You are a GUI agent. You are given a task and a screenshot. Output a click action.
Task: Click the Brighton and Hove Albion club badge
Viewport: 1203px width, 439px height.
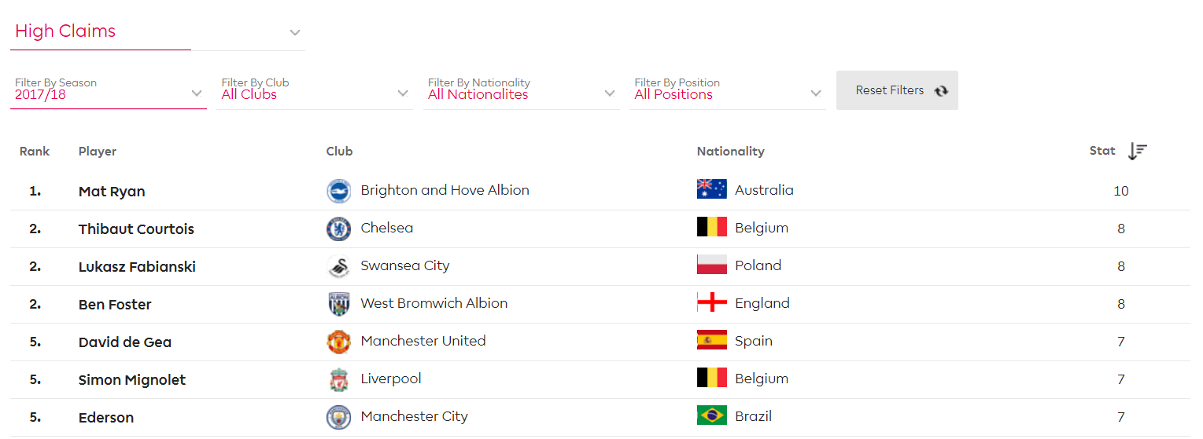[x=338, y=191]
